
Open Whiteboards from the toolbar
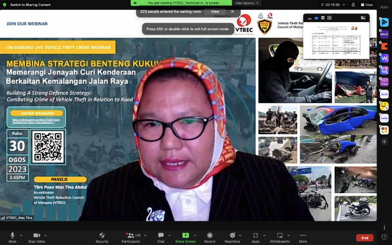click(280, 237)
